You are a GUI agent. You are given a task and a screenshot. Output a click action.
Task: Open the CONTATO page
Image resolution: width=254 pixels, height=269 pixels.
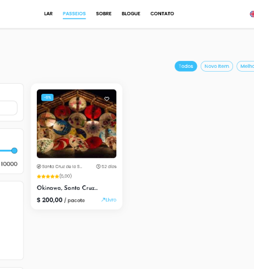[162, 13]
